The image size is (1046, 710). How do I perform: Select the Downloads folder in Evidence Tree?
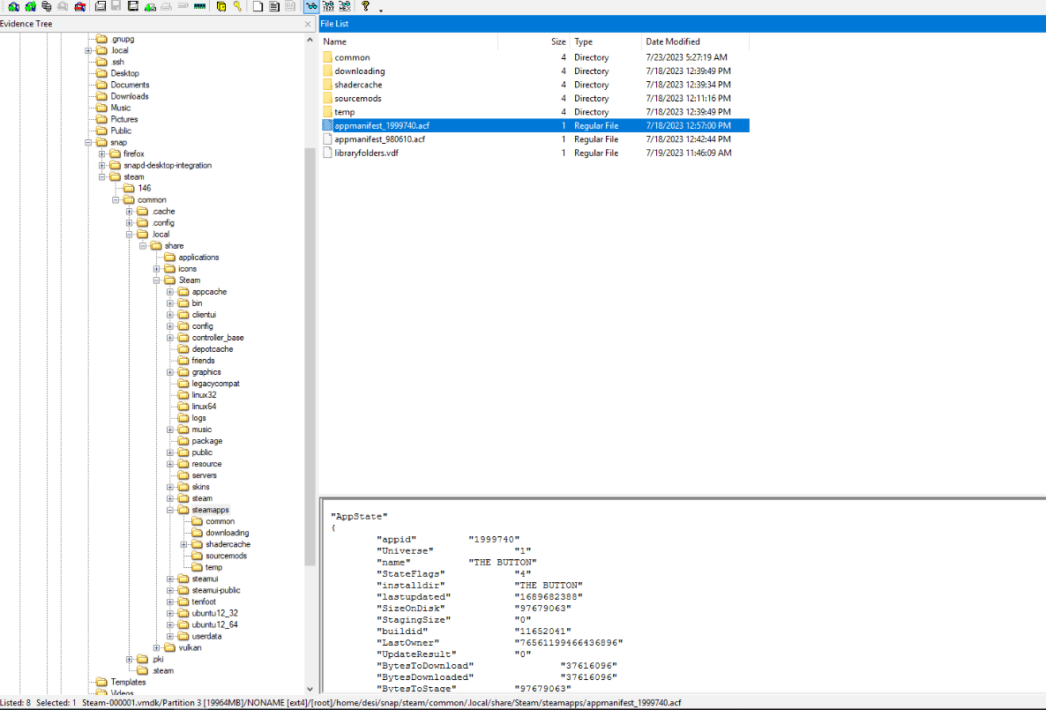[x=130, y=96]
